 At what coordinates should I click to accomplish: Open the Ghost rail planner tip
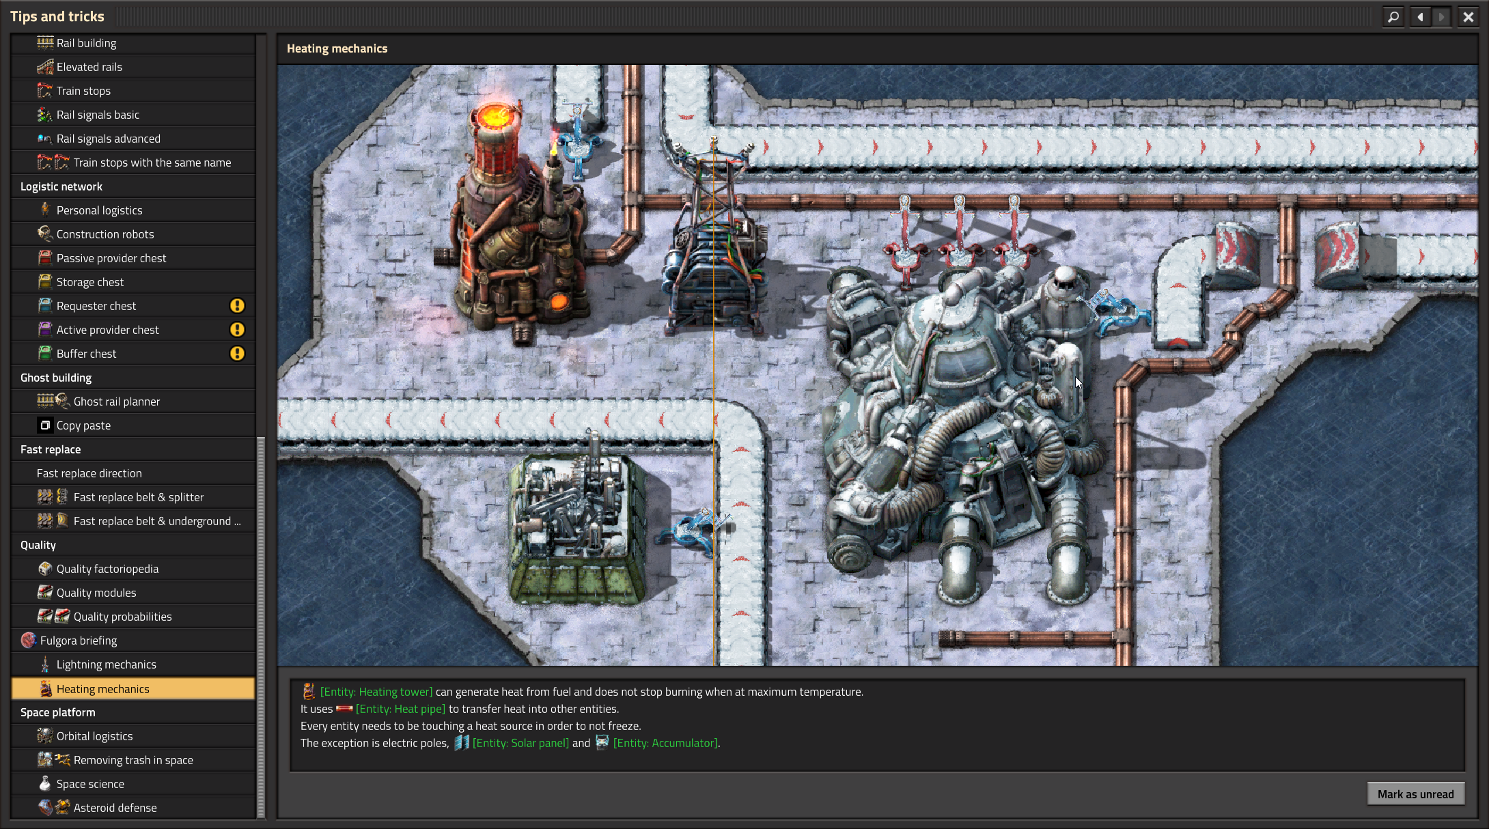[x=133, y=402]
